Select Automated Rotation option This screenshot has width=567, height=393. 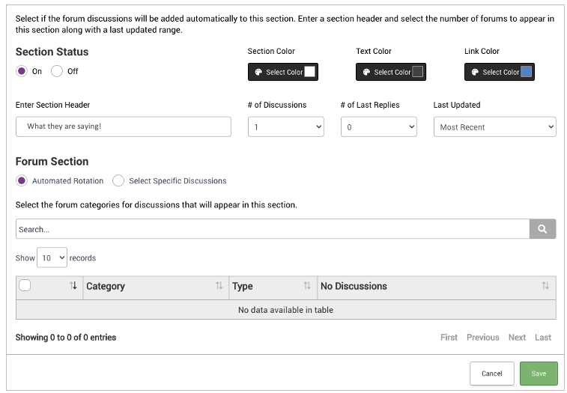pos(22,180)
